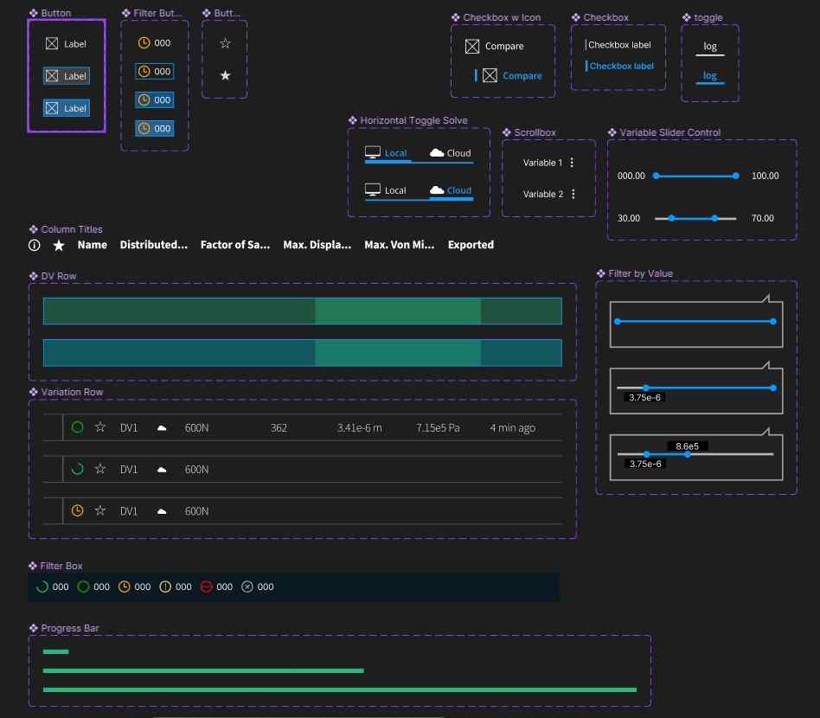
Task: Click the red minus filter icon in Filter Box
Action: coord(207,587)
